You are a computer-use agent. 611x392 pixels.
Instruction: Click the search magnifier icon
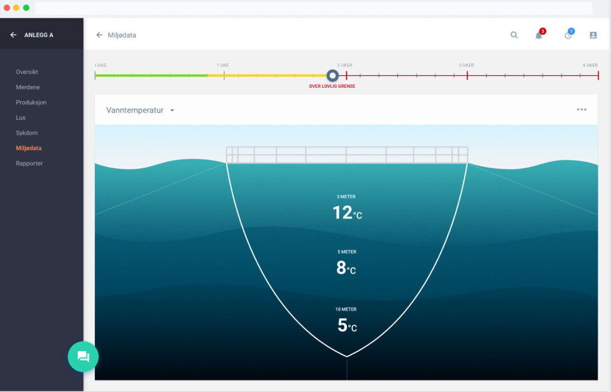[514, 35]
